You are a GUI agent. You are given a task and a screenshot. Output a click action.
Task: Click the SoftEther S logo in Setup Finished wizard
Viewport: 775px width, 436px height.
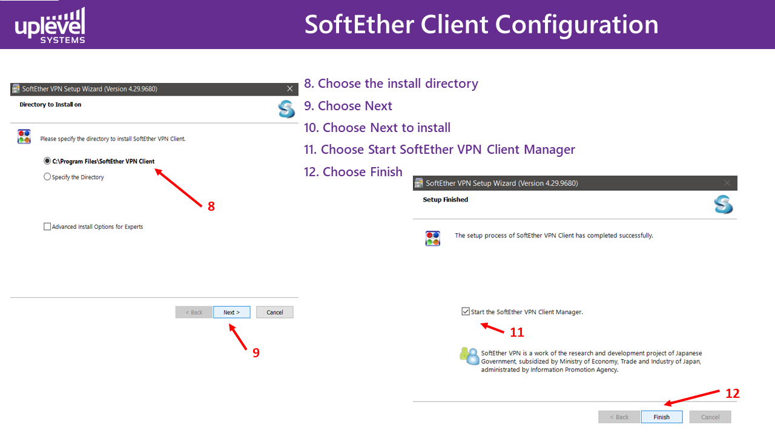click(724, 205)
